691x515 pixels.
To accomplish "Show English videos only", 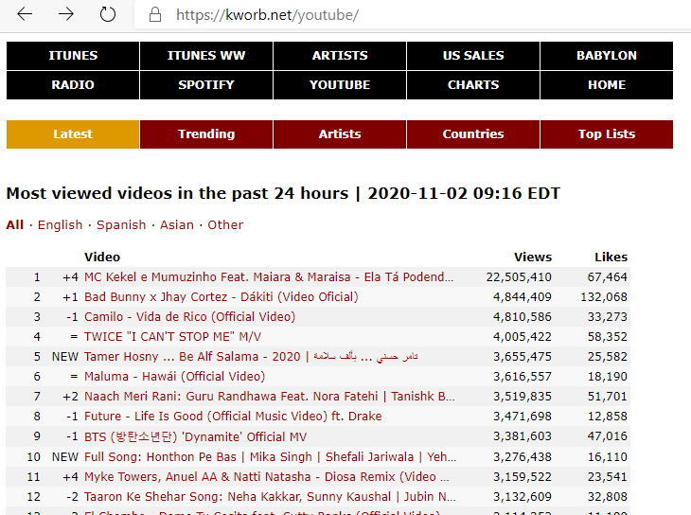I will pyautogui.click(x=61, y=225).
